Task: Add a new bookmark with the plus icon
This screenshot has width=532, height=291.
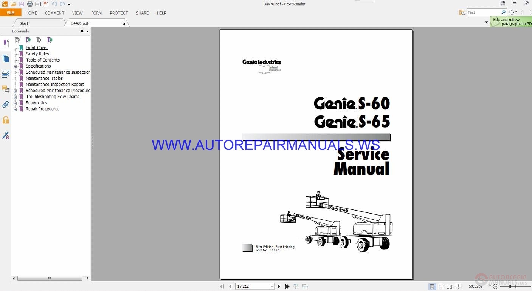Action: (28, 40)
